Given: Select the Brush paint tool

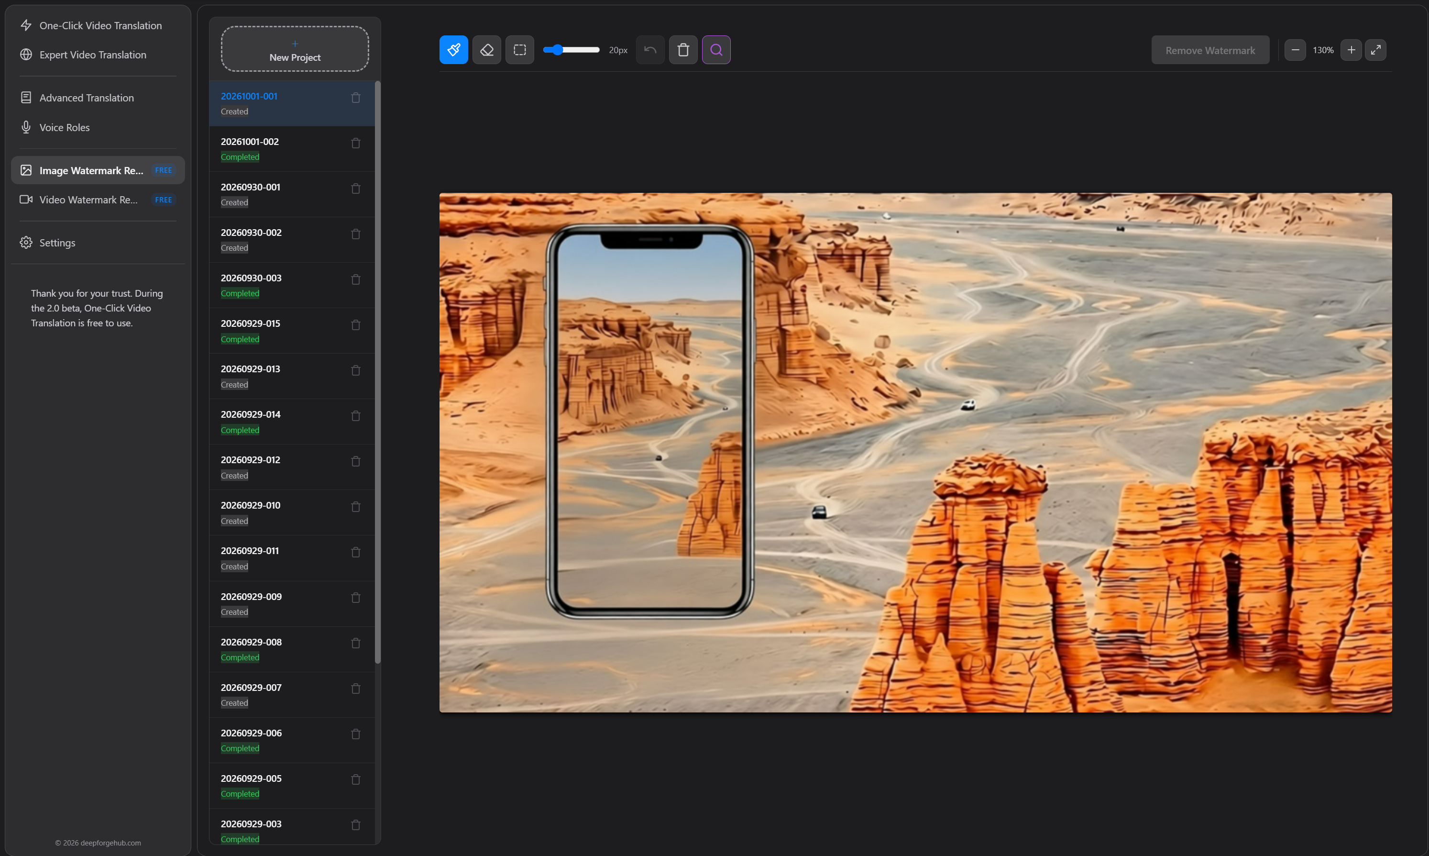Looking at the screenshot, I should coord(454,50).
